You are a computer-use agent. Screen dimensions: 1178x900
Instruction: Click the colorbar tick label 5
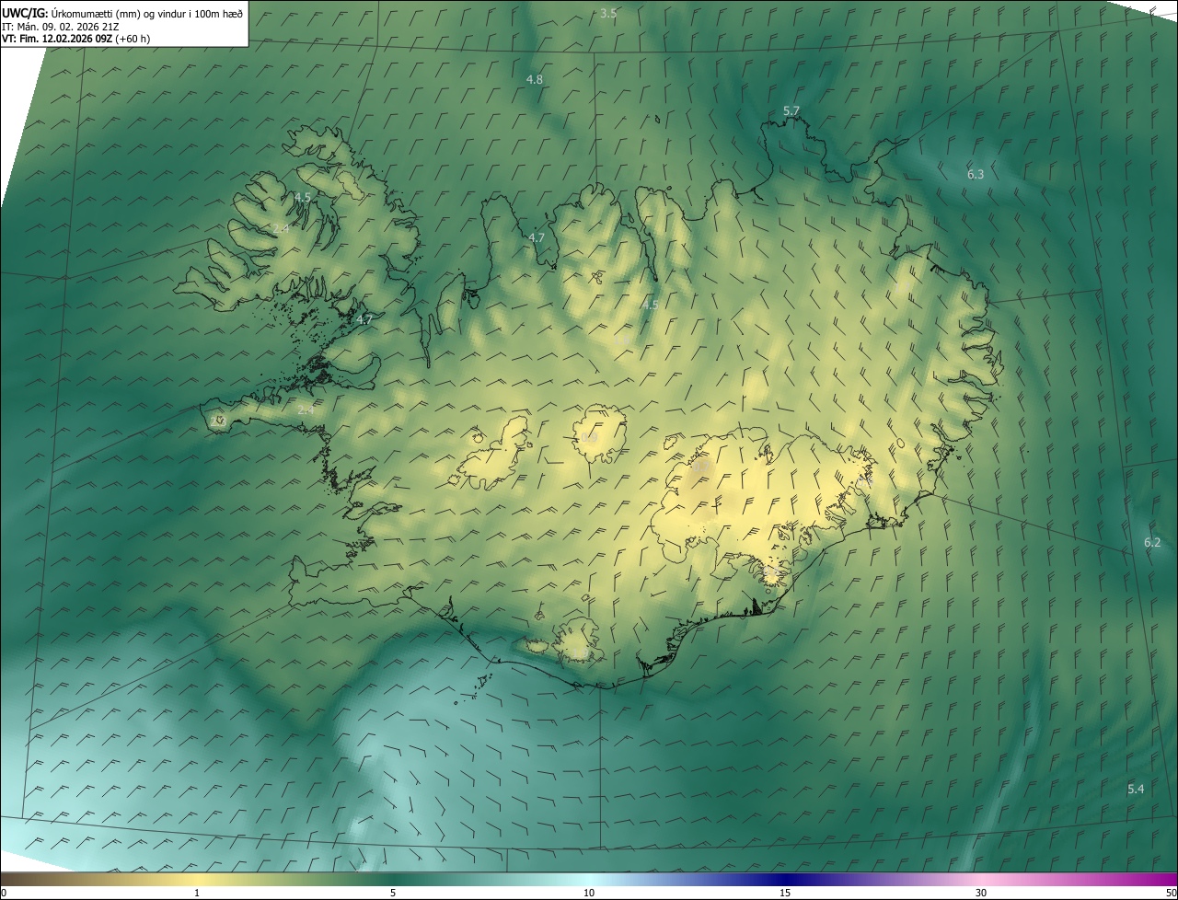393,893
